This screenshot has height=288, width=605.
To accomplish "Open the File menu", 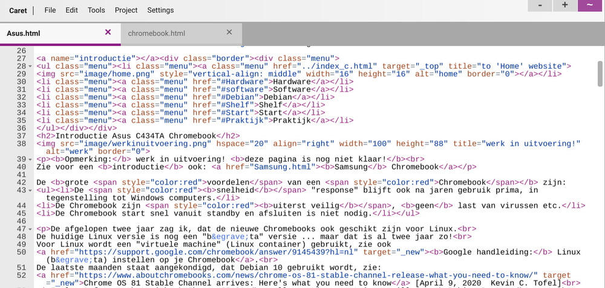I will coord(50,10).
